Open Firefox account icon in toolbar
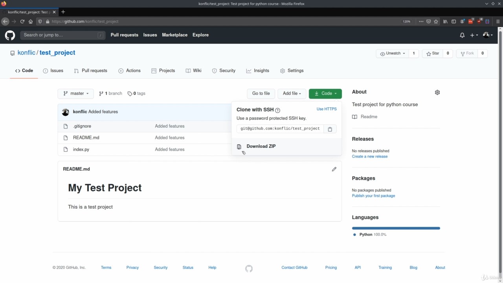503x283 pixels. click(462, 22)
